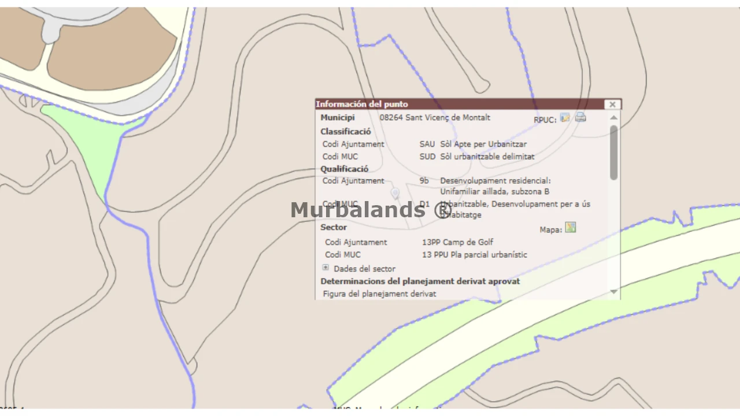The image size is (740, 416).
Task: Click the popup vertical scrollbar thumb
Action: click(x=614, y=153)
